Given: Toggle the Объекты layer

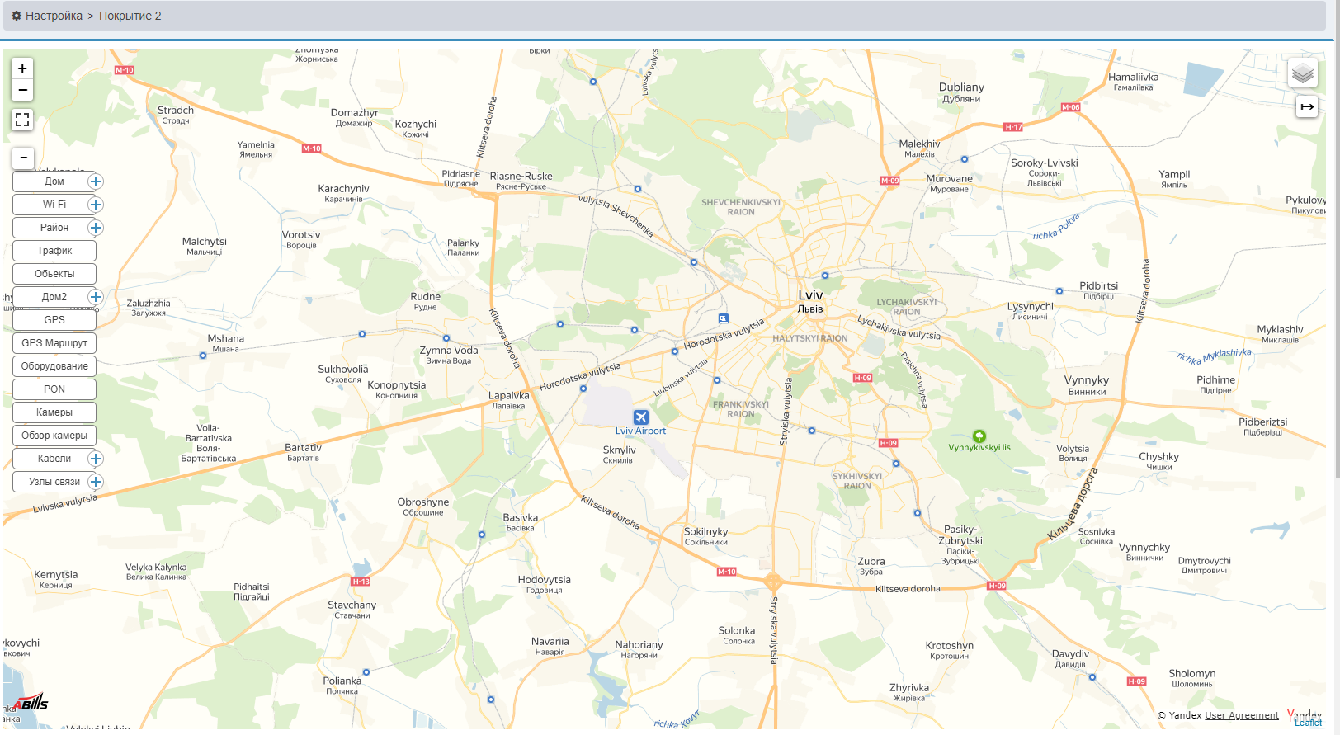Looking at the screenshot, I should click(54, 274).
